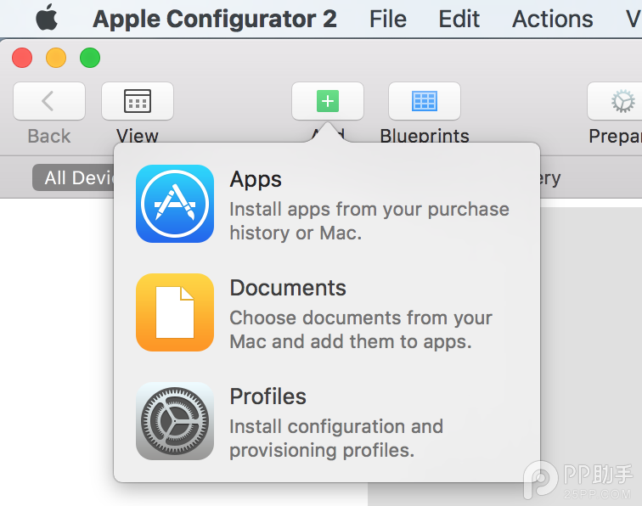Image resolution: width=642 pixels, height=506 pixels.
Task: Pick the "Profiles" title in the popover
Action: pos(268,396)
